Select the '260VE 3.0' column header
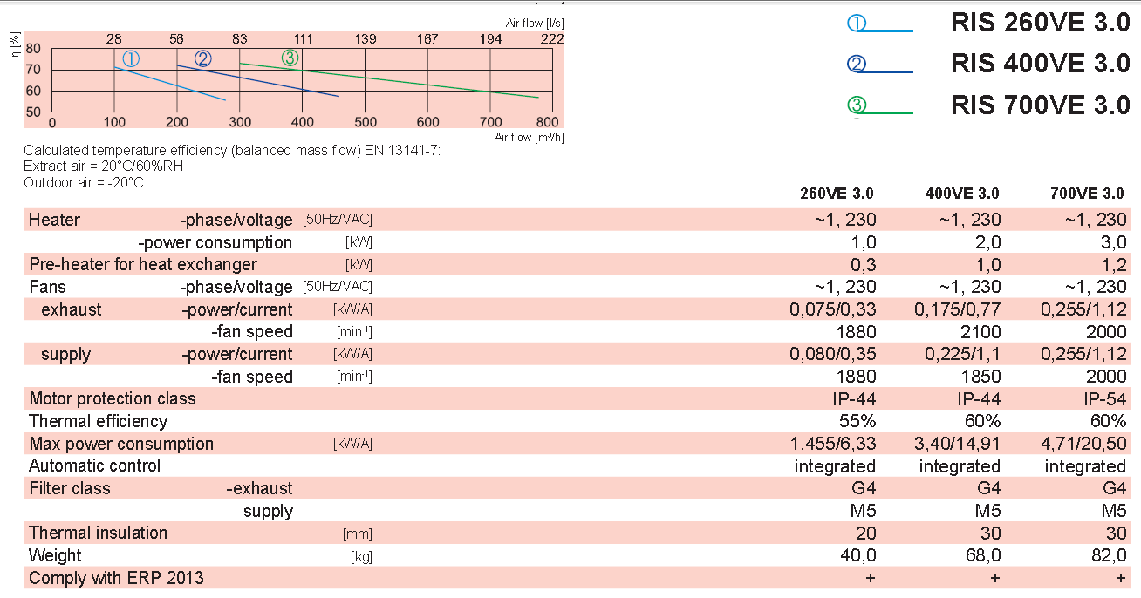1141x598 pixels. coord(837,194)
